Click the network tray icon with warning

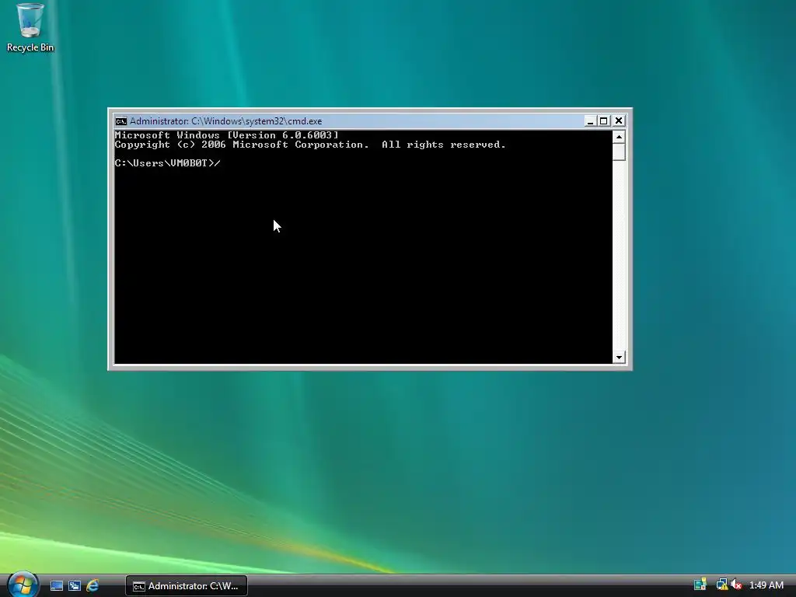pyautogui.click(x=721, y=585)
